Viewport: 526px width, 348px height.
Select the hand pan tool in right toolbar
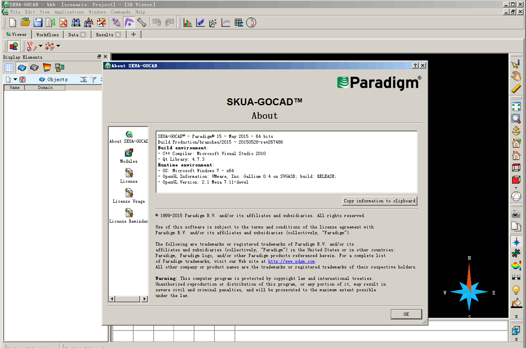click(516, 76)
